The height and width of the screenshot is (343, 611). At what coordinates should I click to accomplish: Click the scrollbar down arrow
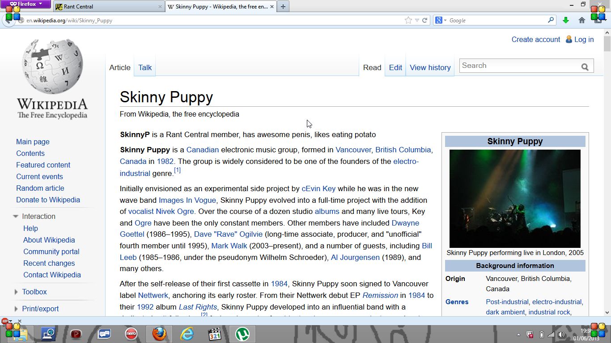[607, 313]
